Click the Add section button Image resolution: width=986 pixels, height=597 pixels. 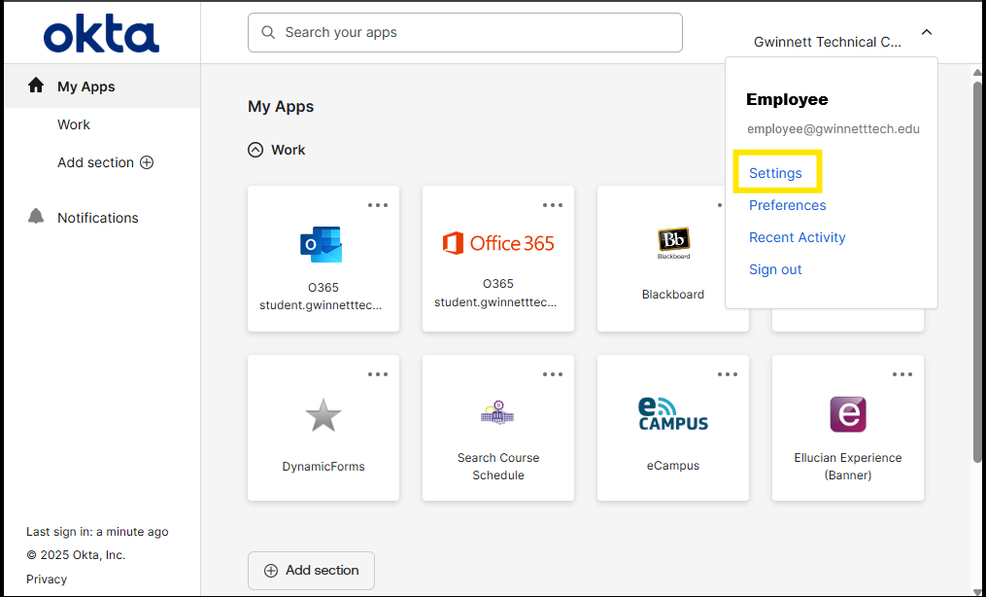coord(311,571)
